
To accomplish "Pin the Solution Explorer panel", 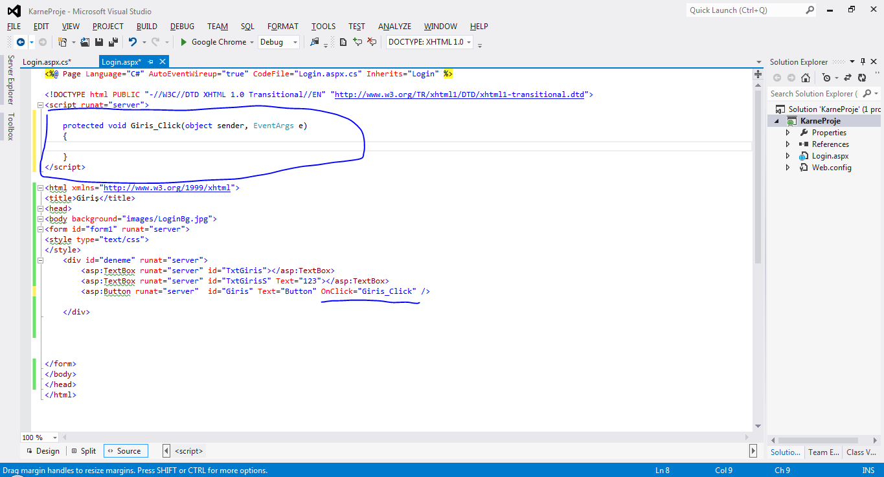I will click(863, 61).
